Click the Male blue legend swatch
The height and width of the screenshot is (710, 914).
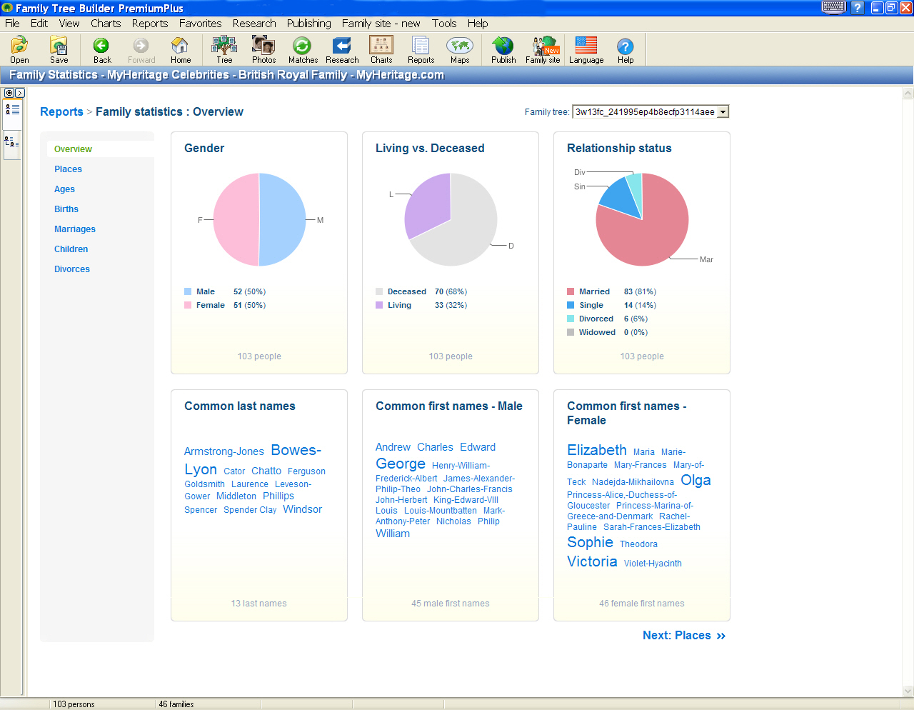coord(188,291)
